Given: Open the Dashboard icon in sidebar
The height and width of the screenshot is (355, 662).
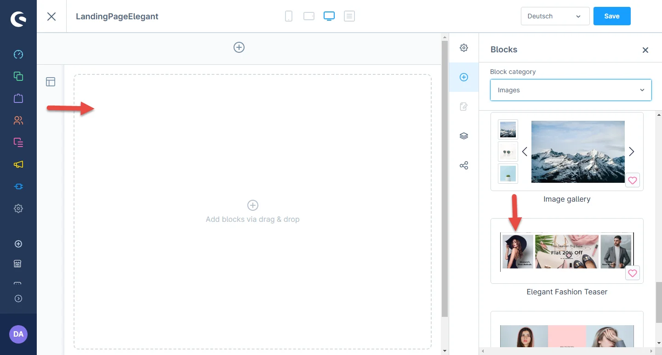Looking at the screenshot, I should [x=18, y=55].
